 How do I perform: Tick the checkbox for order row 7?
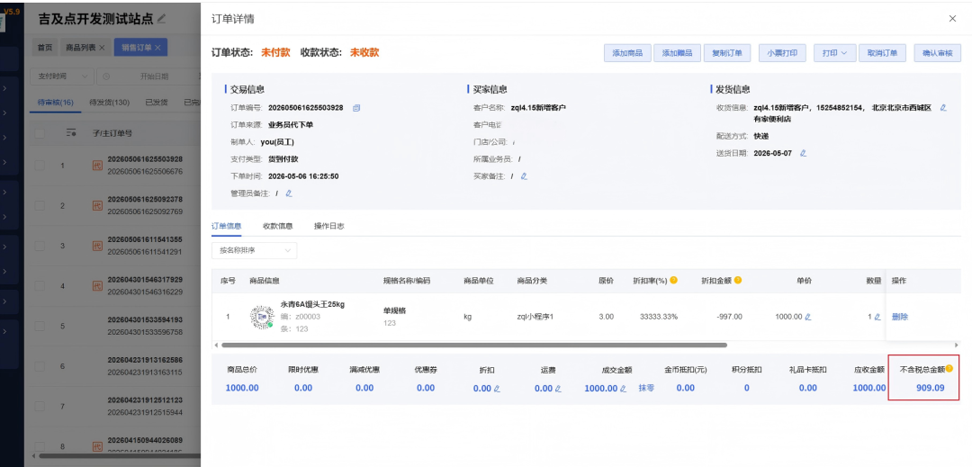(40, 407)
